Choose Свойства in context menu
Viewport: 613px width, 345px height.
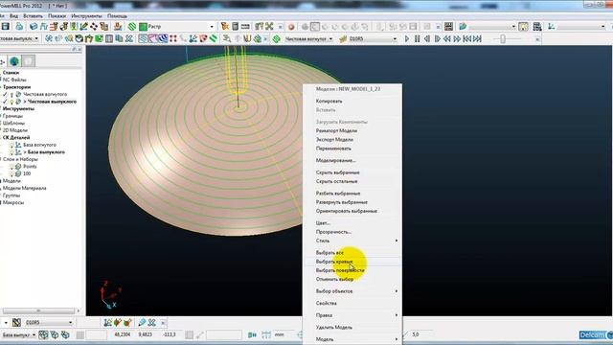(x=327, y=303)
